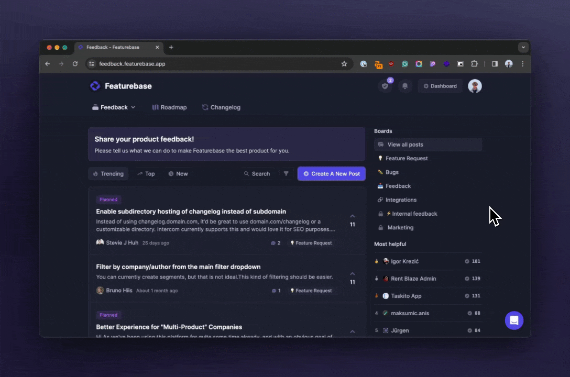Switch to the Changelog tab

coord(222,107)
